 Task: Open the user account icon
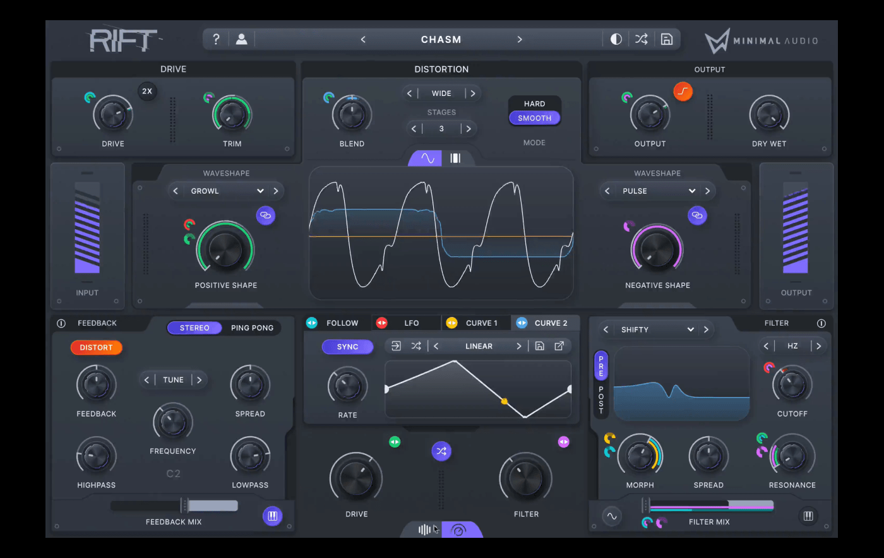coord(241,39)
